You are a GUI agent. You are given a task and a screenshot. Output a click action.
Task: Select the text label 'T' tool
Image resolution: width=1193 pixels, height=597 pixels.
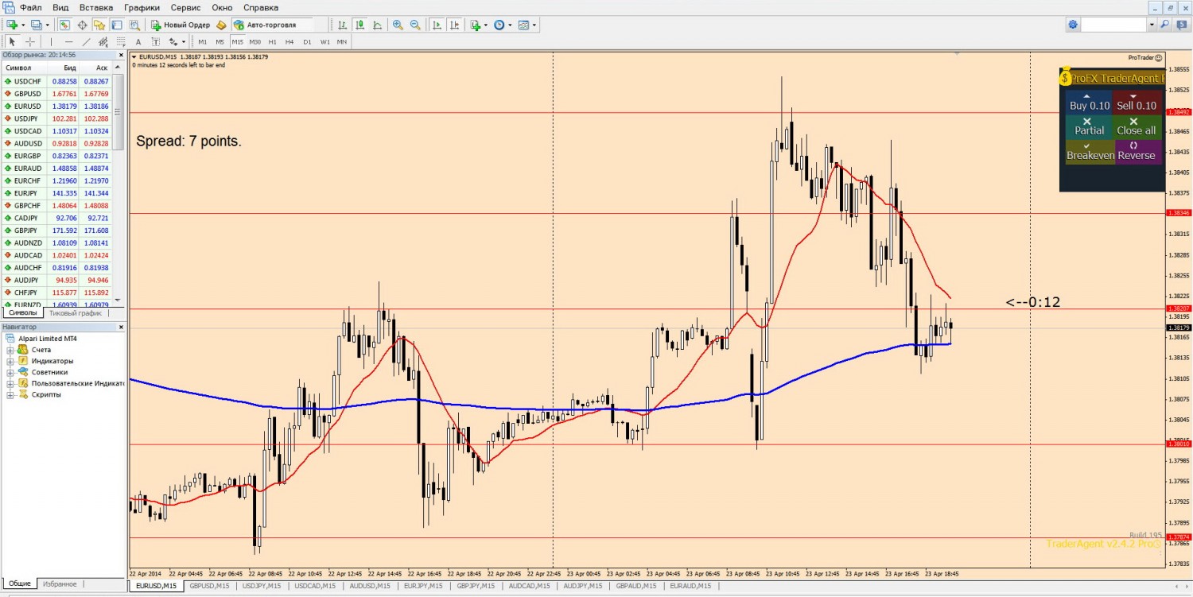[156, 41]
